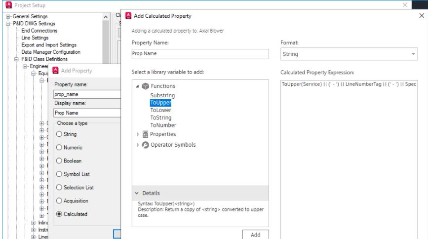Image resolution: width=428 pixels, height=239 pixels.
Task: Collapse the Details section
Action: pos(136,193)
